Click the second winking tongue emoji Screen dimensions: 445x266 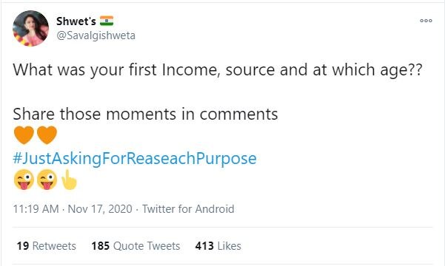tap(47, 180)
